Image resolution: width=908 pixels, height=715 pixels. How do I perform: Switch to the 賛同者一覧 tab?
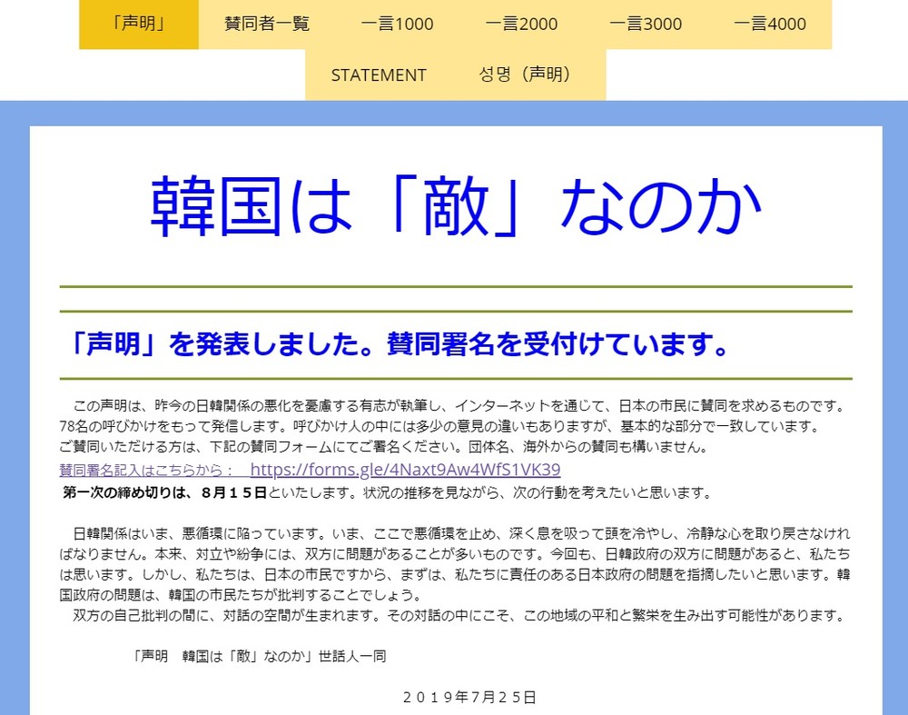[x=267, y=24]
